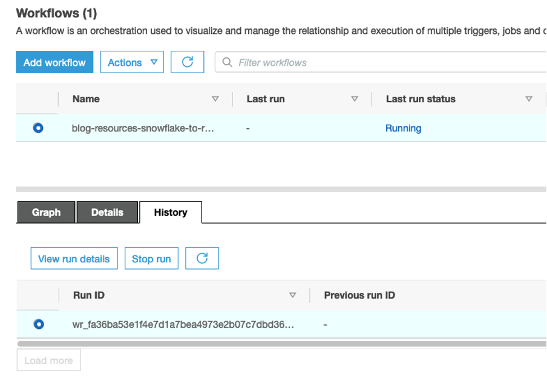
Task: Click the Previous run ID column header
Action: click(359, 295)
